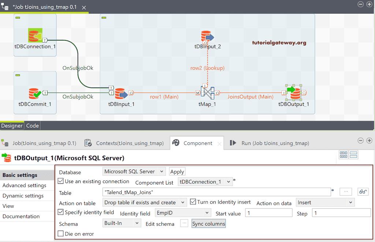Open guess schema using the glasses icon
Screen dimensions: 375x242
coord(363,191)
